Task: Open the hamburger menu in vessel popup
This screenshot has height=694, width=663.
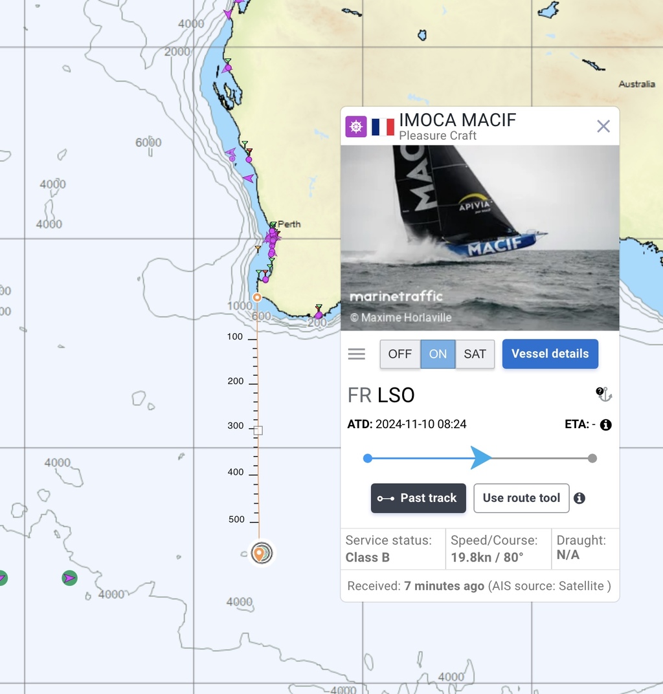Action: [x=356, y=354]
